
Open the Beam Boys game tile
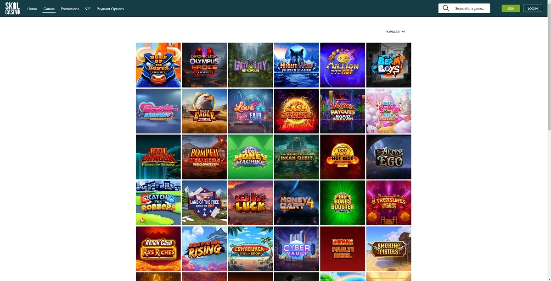pyautogui.click(x=389, y=65)
